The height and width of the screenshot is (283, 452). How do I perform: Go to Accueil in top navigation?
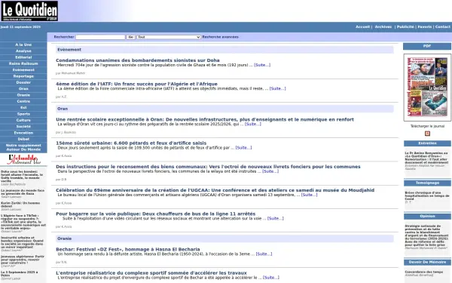point(362,27)
